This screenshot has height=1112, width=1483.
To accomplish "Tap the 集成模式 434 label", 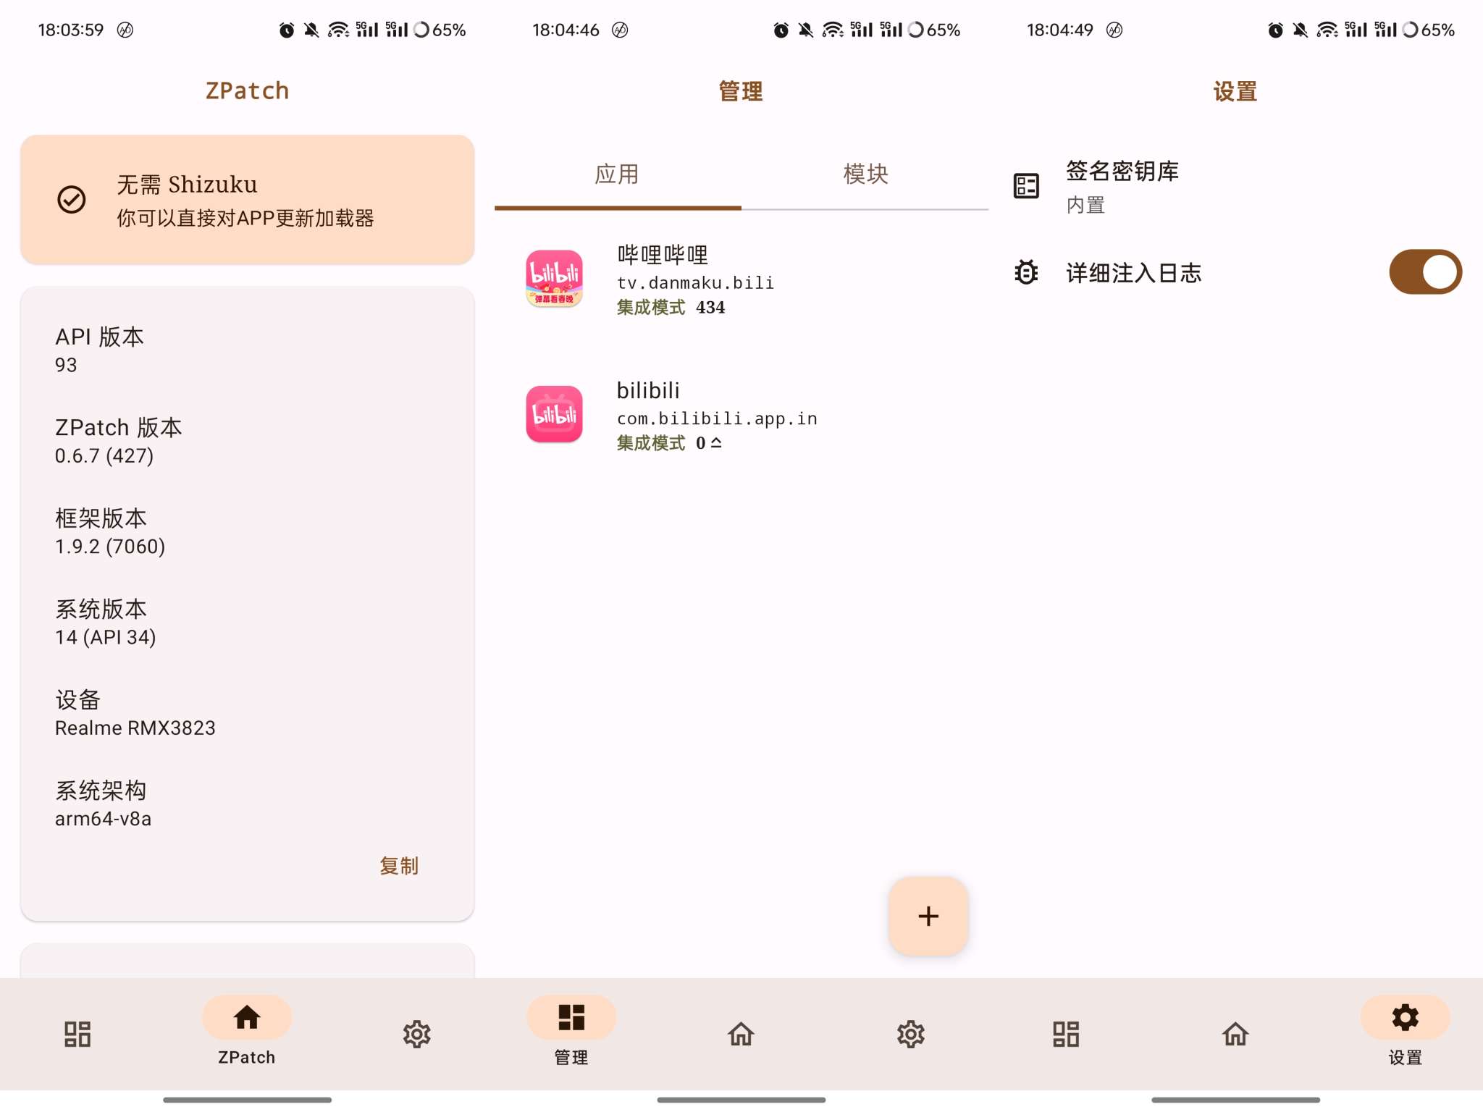I will point(671,307).
